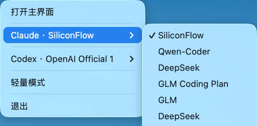This screenshot has width=257, height=126.
Task: Click the checkmark beside SiliconFlow
Action: click(152, 35)
